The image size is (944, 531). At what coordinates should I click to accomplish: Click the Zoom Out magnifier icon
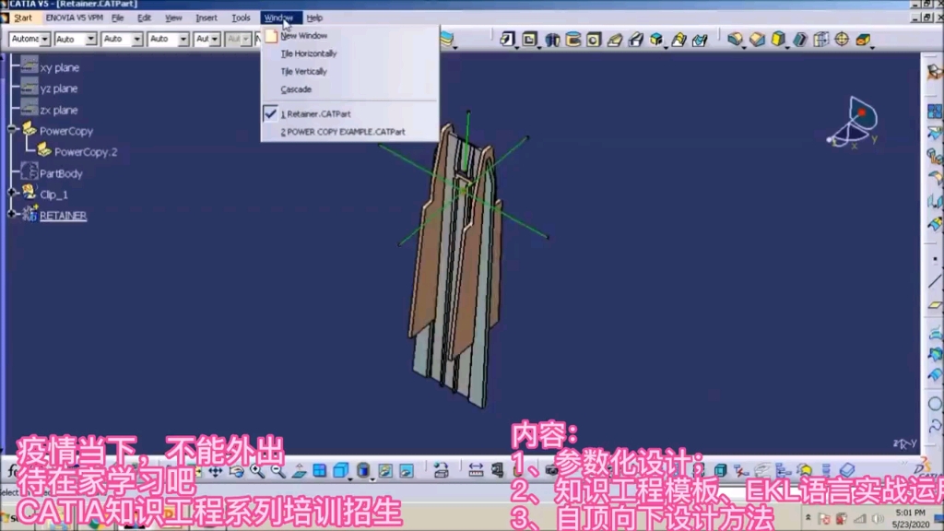(276, 471)
